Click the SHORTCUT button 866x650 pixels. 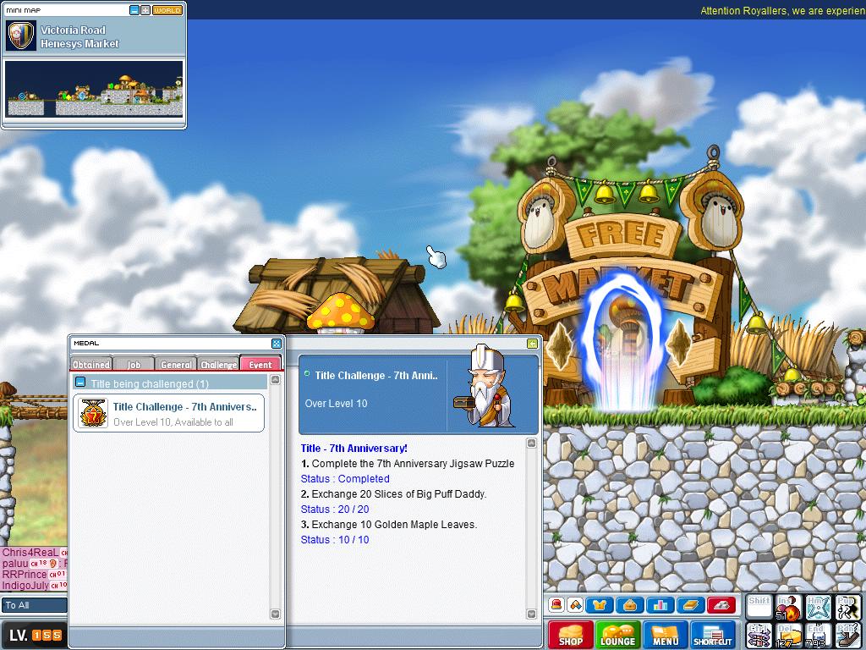(713, 635)
